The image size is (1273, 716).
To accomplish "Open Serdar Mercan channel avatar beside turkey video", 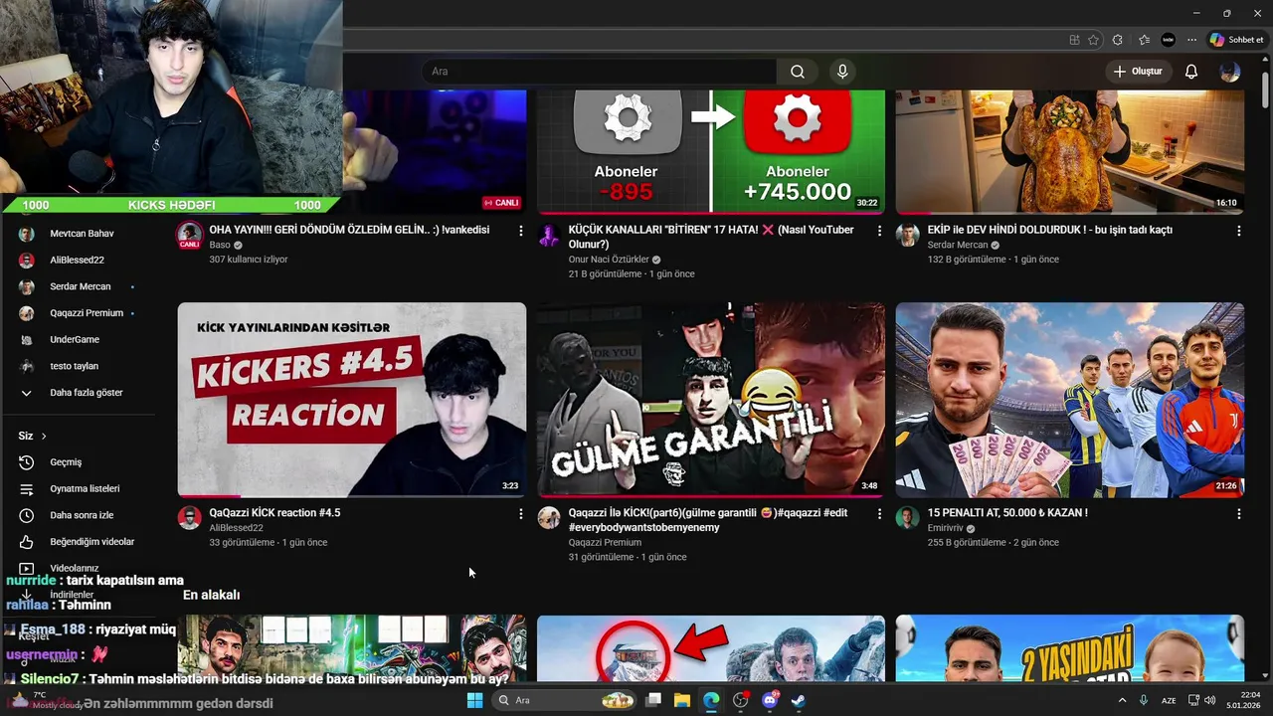I will [907, 235].
